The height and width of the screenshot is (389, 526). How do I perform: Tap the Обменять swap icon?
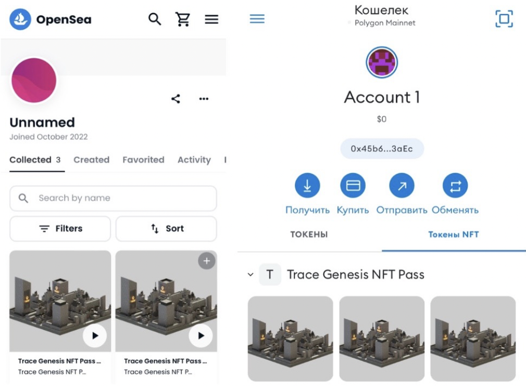point(455,186)
